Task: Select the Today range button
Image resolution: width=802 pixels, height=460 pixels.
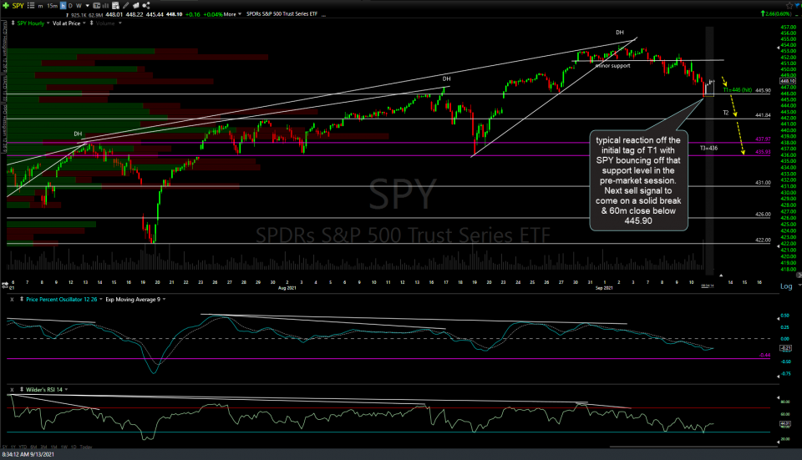Action: click(x=86, y=447)
